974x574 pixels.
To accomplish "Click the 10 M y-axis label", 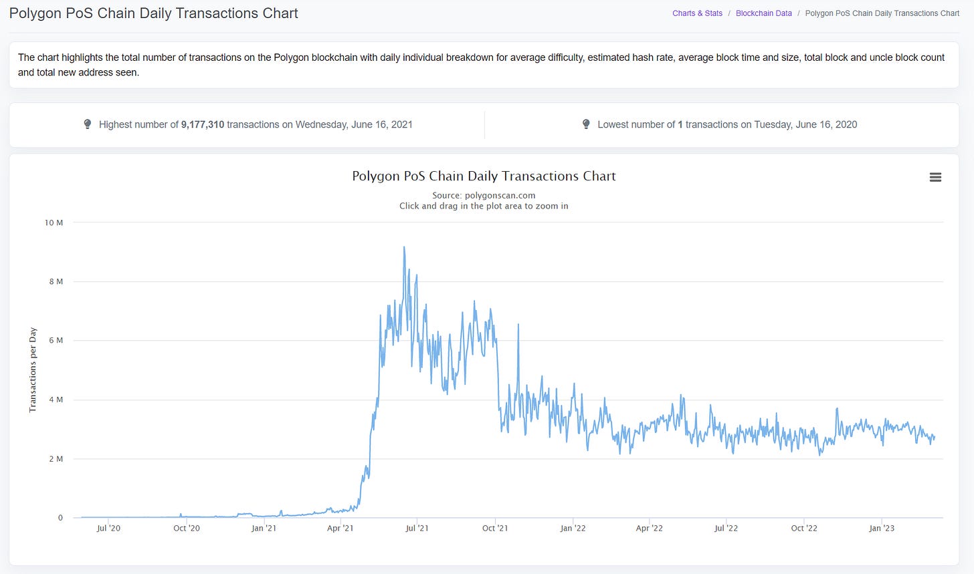I will tap(54, 223).
